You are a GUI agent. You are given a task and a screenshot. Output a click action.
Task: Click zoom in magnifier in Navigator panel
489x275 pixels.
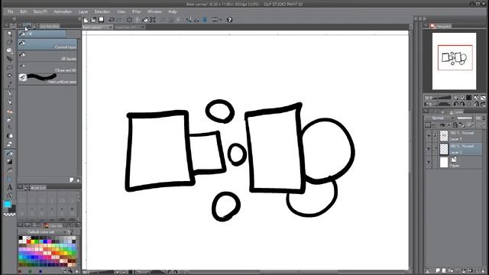pos(462,98)
